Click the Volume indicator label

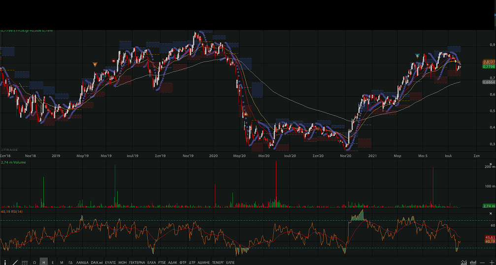pos(13,162)
